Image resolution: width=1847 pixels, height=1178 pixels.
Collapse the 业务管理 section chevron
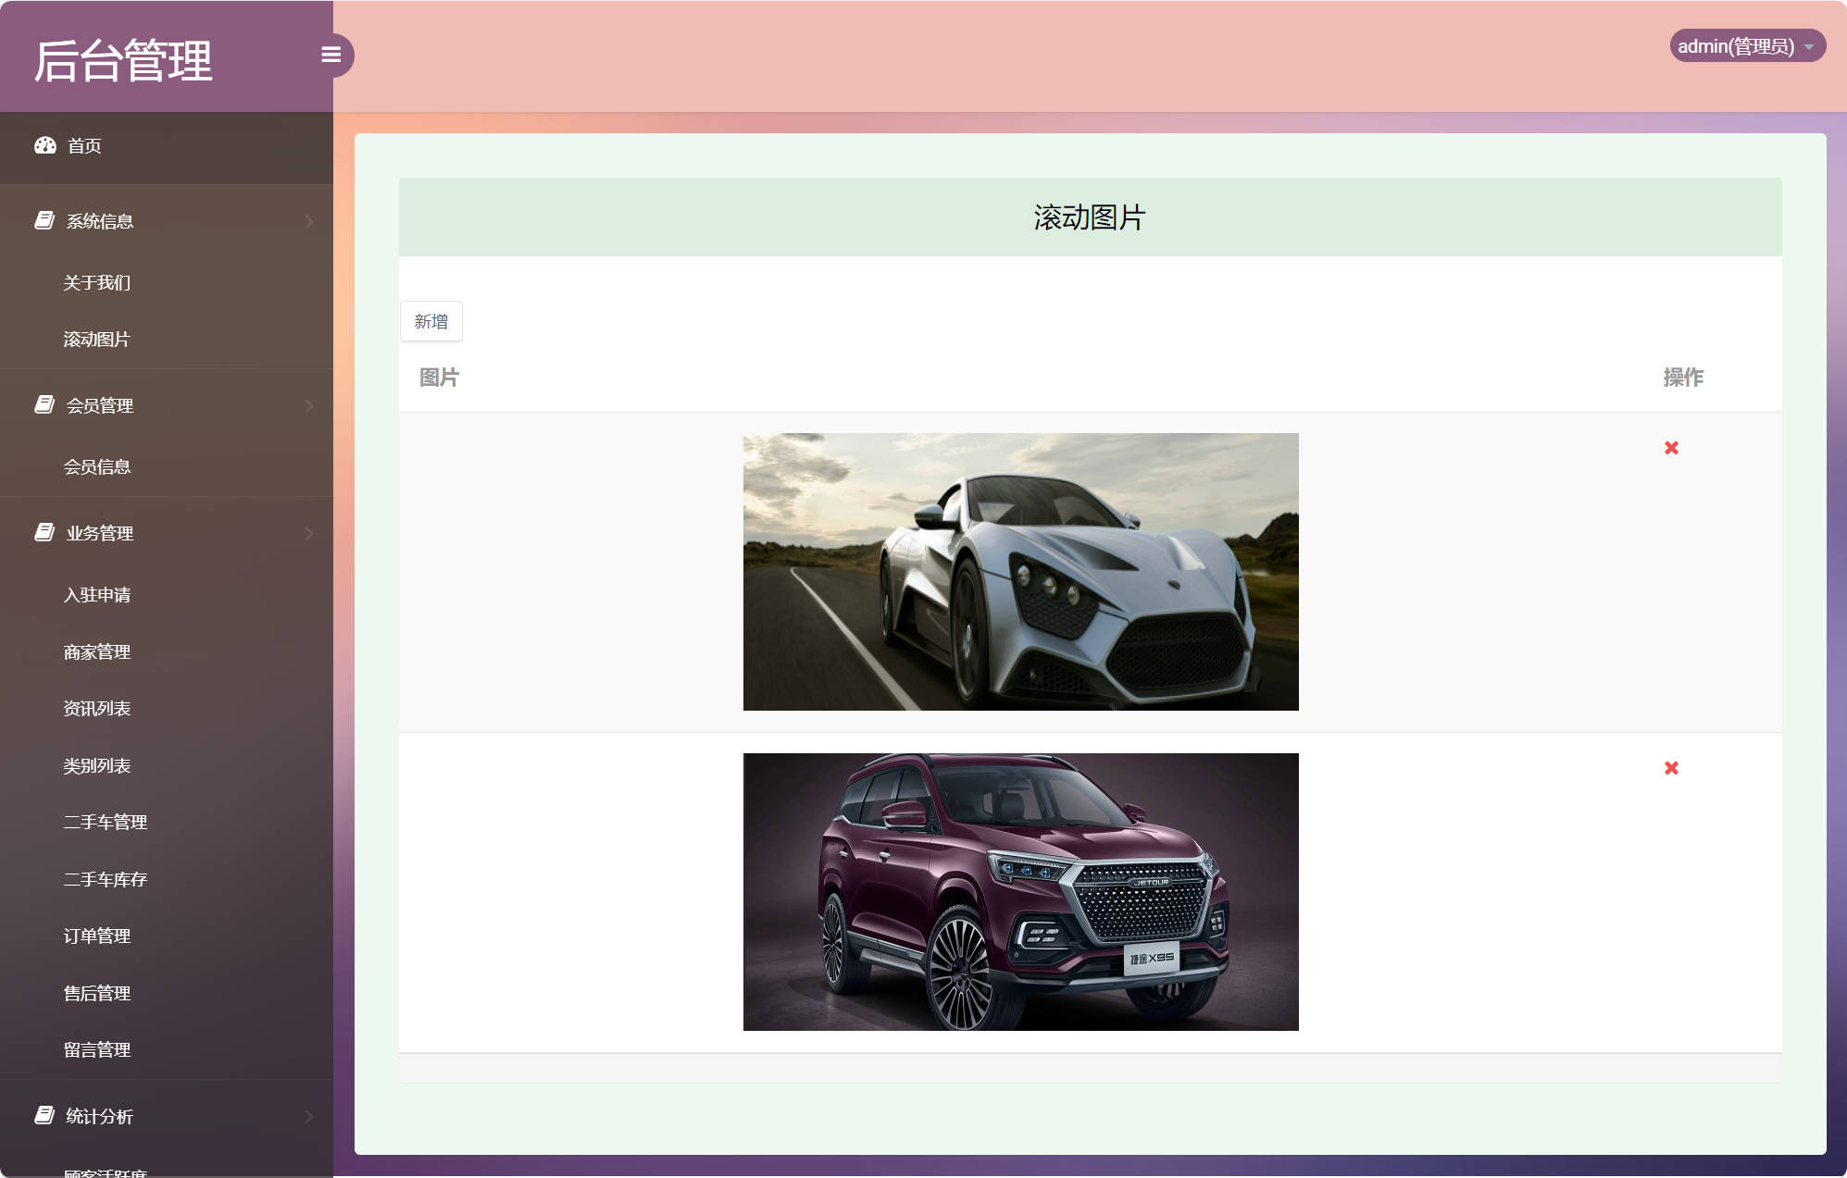pos(309,533)
